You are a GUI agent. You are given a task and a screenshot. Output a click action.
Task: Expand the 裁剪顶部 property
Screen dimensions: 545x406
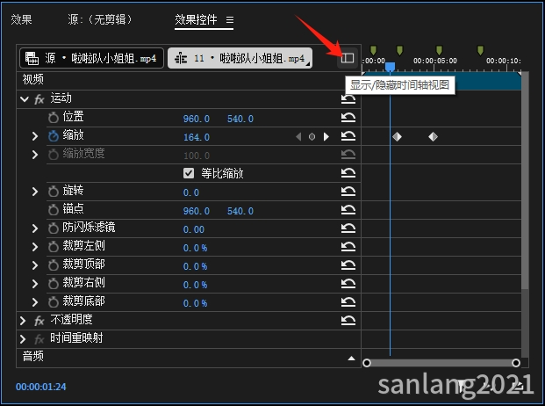[x=35, y=265]
